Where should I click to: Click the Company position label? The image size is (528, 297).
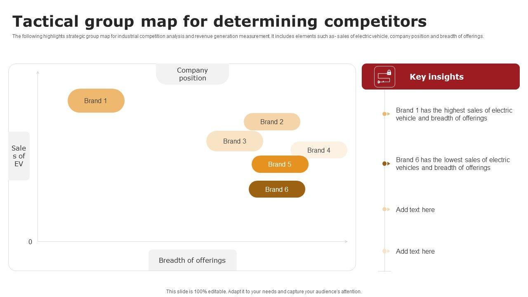192,74
